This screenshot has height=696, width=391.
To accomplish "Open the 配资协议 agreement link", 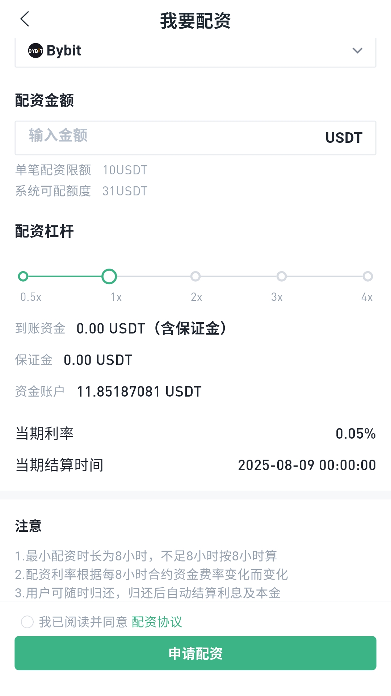I will tap(157, 622).
